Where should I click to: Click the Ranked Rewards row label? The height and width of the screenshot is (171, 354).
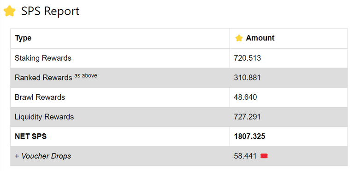43,78
